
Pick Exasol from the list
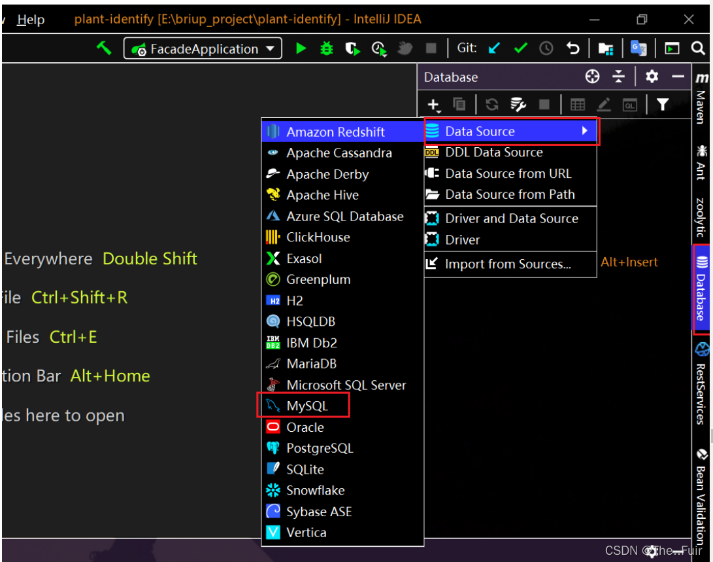coord(343,258)
